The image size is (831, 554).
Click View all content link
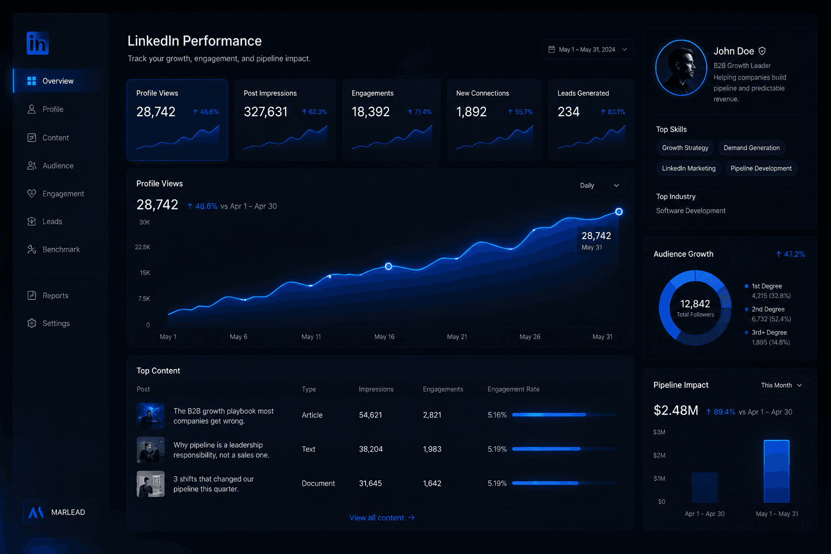coord(382,518)
